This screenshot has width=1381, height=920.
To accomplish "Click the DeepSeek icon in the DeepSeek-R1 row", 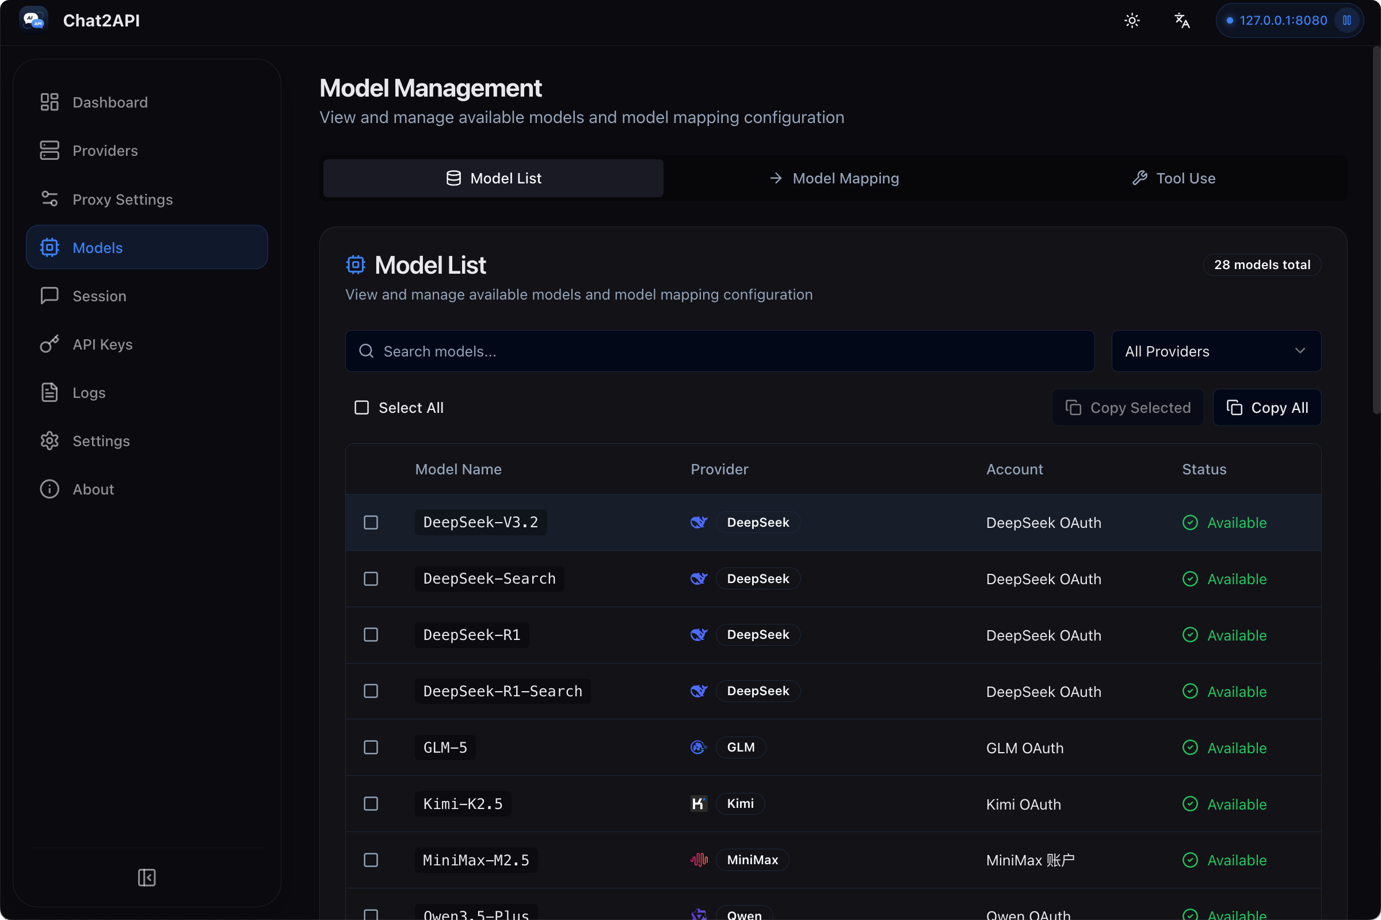I will tap(699, 635).
